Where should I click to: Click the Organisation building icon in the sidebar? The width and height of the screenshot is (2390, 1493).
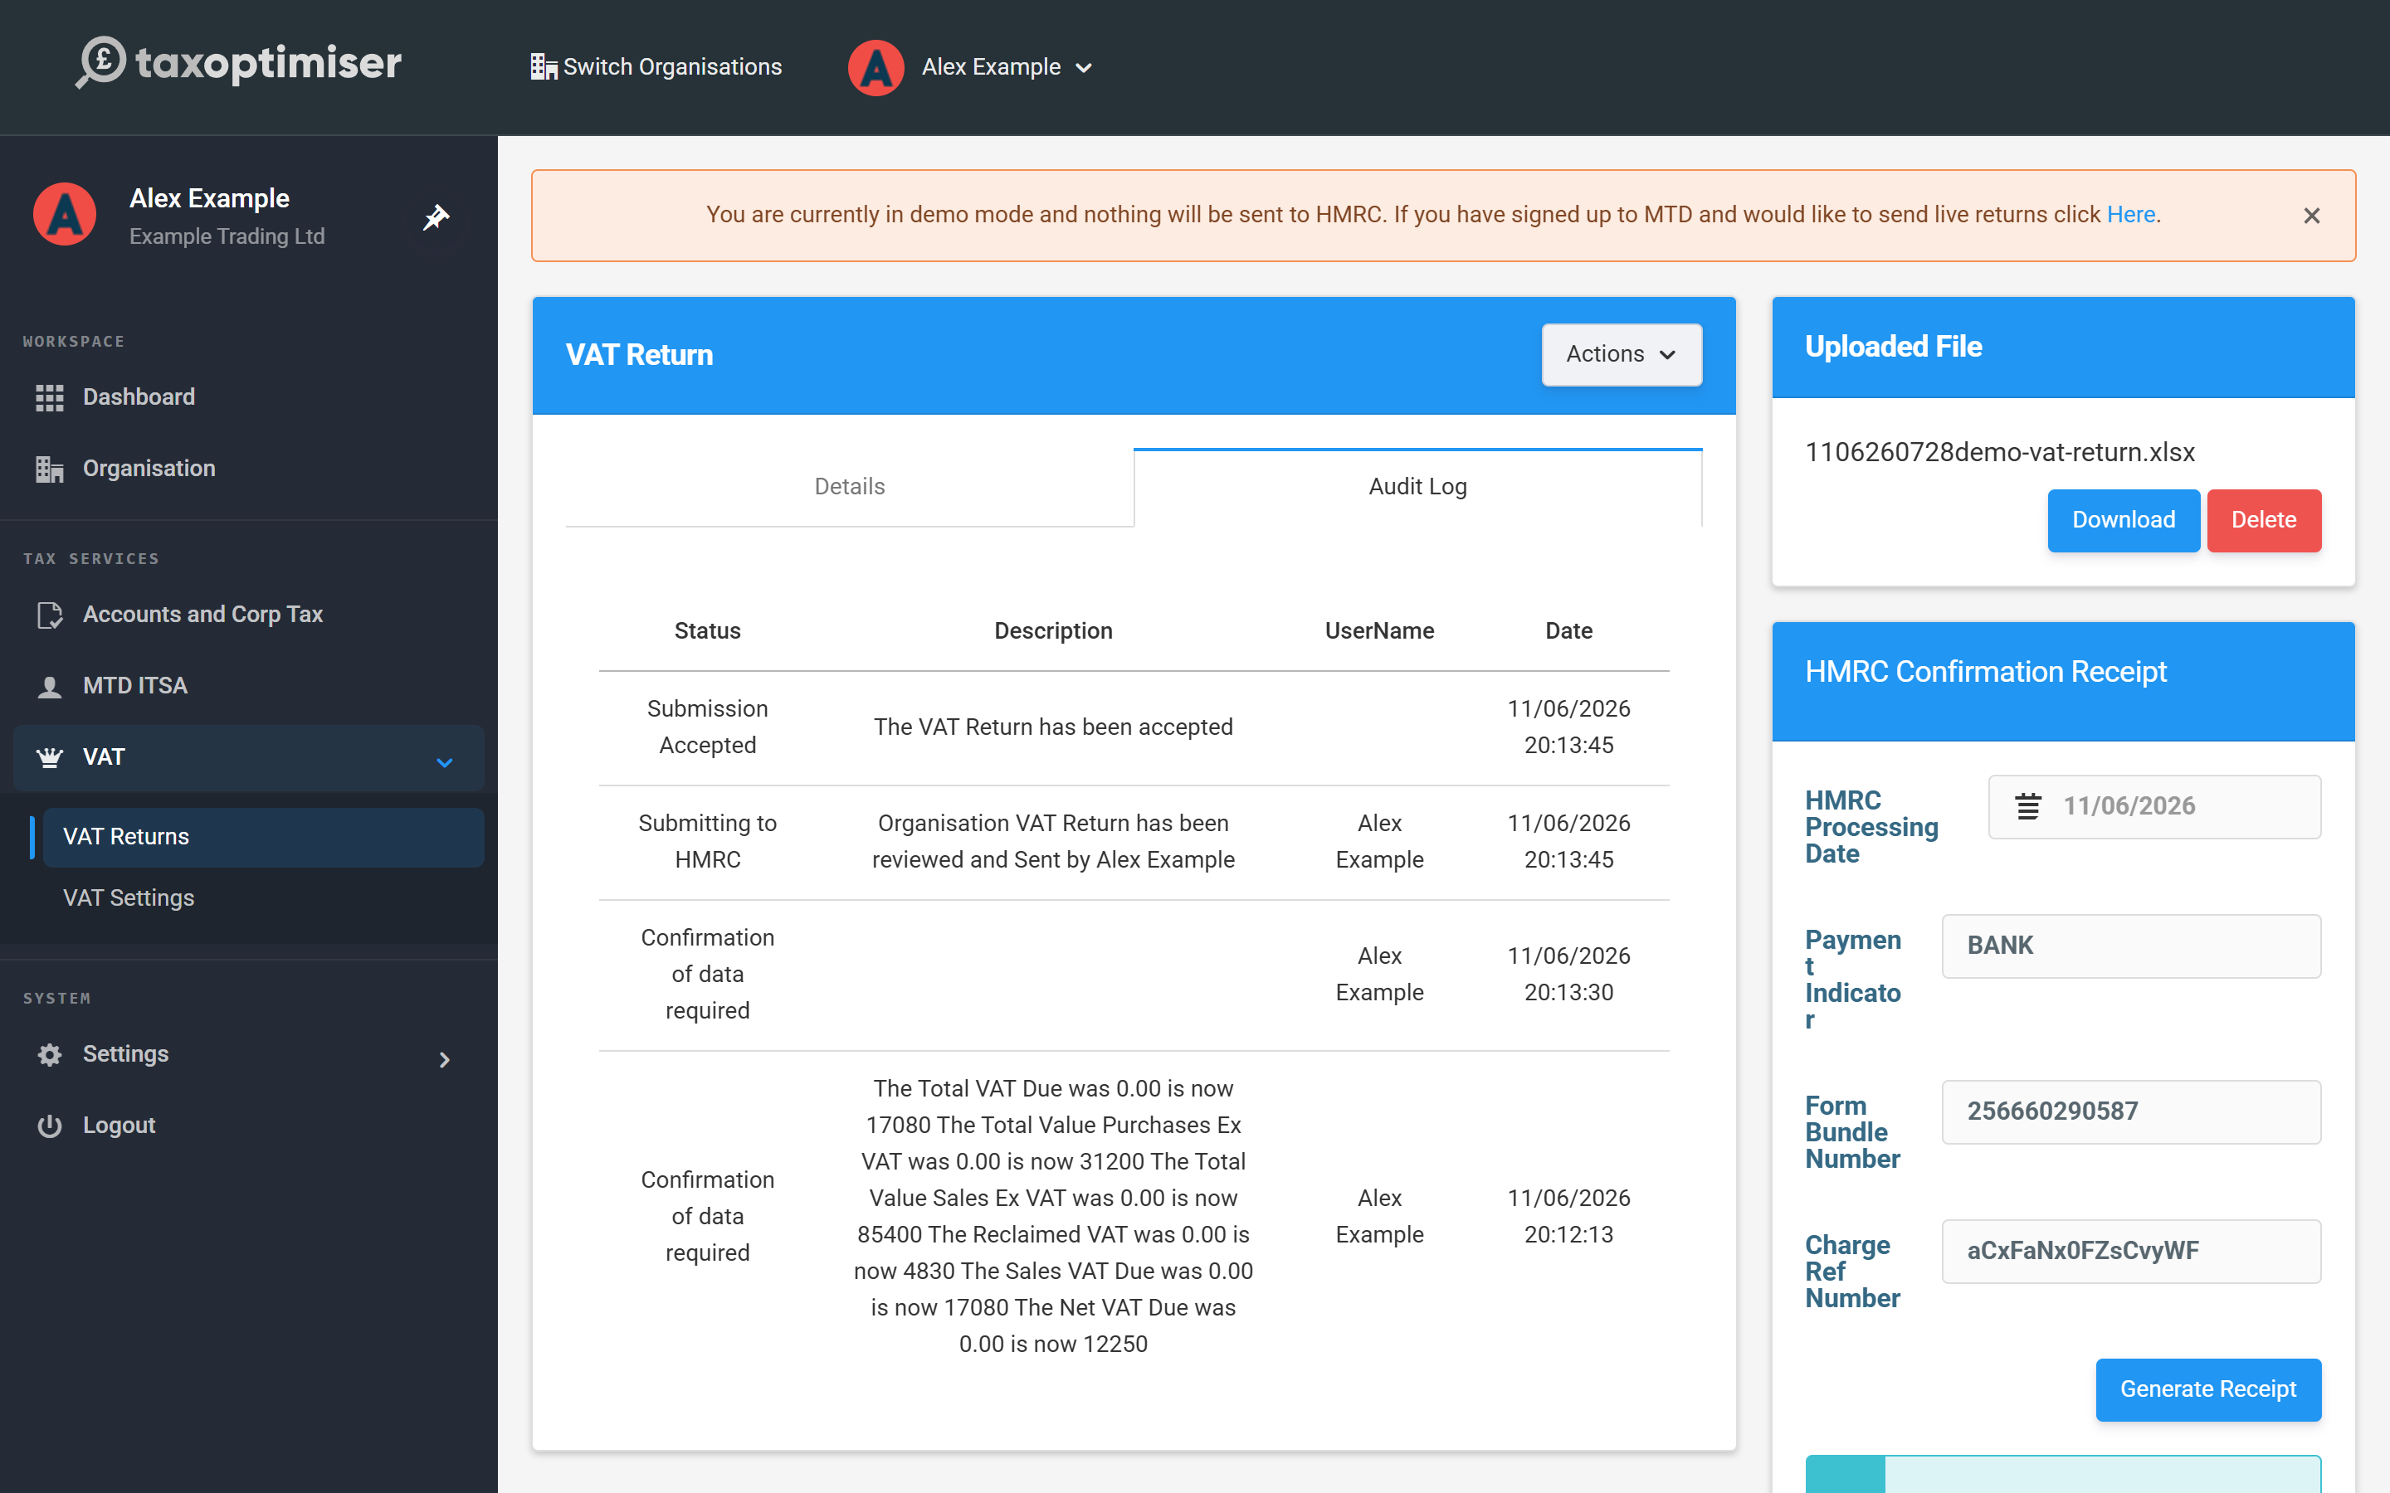coord(50,469)
